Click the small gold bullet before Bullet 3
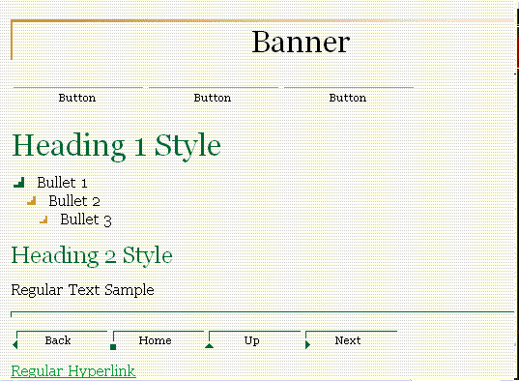 pos(43,220)
